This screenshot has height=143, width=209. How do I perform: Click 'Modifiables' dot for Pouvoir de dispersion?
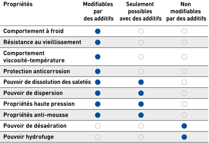(x=98, y=93)
